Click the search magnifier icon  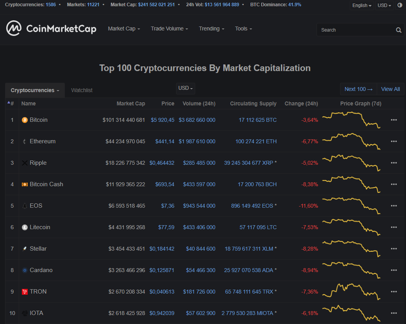pos(399,30)
